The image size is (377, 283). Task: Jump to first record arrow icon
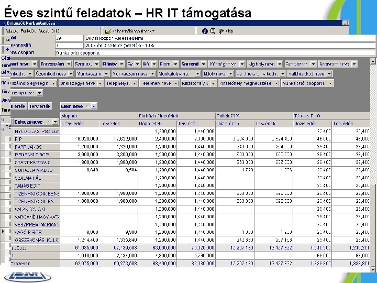click(7, 40)
